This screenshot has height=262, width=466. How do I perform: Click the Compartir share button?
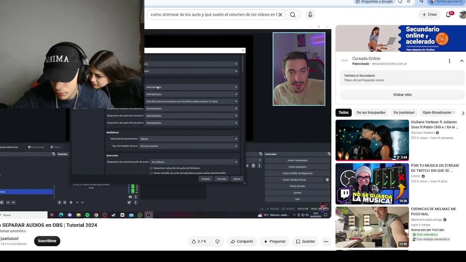point(242,241)
